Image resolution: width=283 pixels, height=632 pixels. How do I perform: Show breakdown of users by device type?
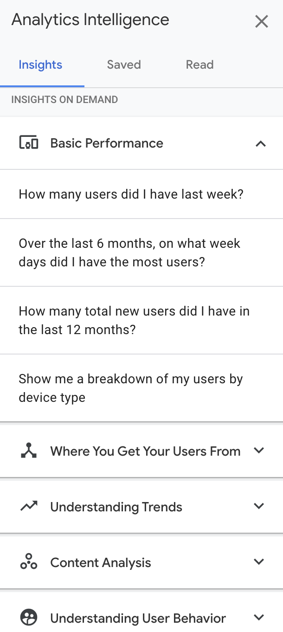pyautogui.click(x=130, y=388)
